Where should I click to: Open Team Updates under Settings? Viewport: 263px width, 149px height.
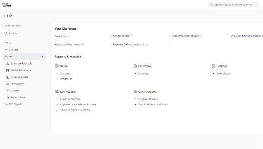click(x=224, y=74)
